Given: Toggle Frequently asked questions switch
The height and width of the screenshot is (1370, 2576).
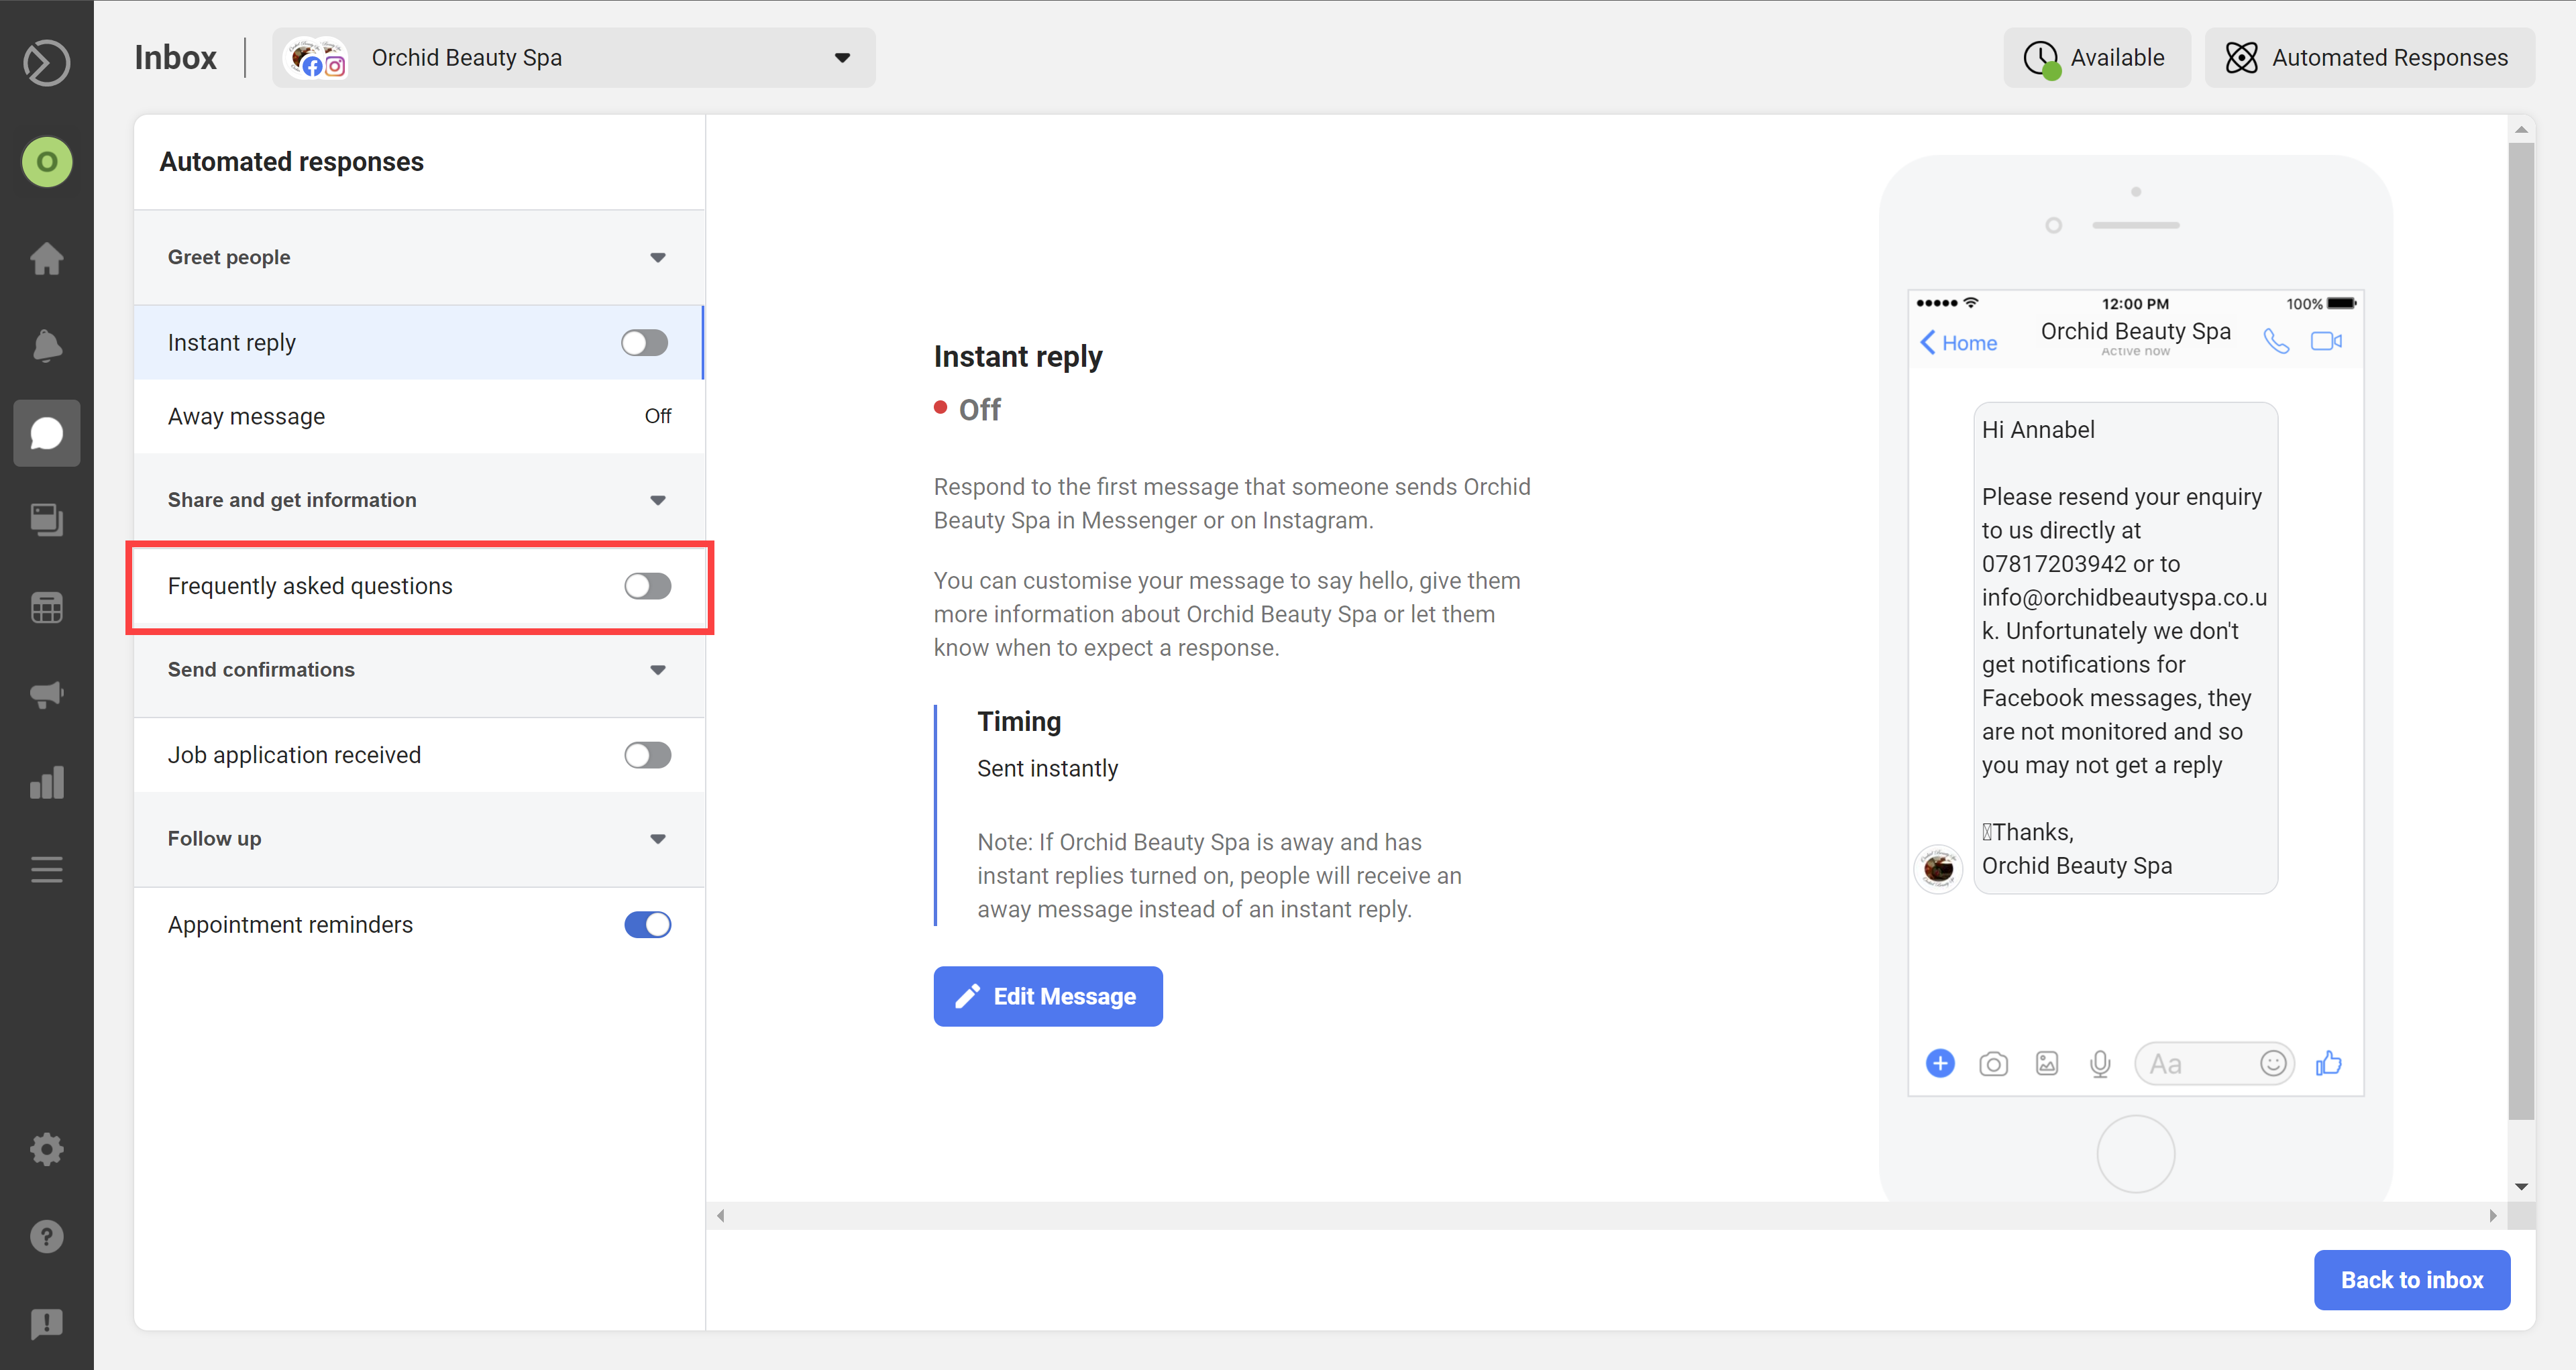Looking at the screenshot, I should [647, 585].
